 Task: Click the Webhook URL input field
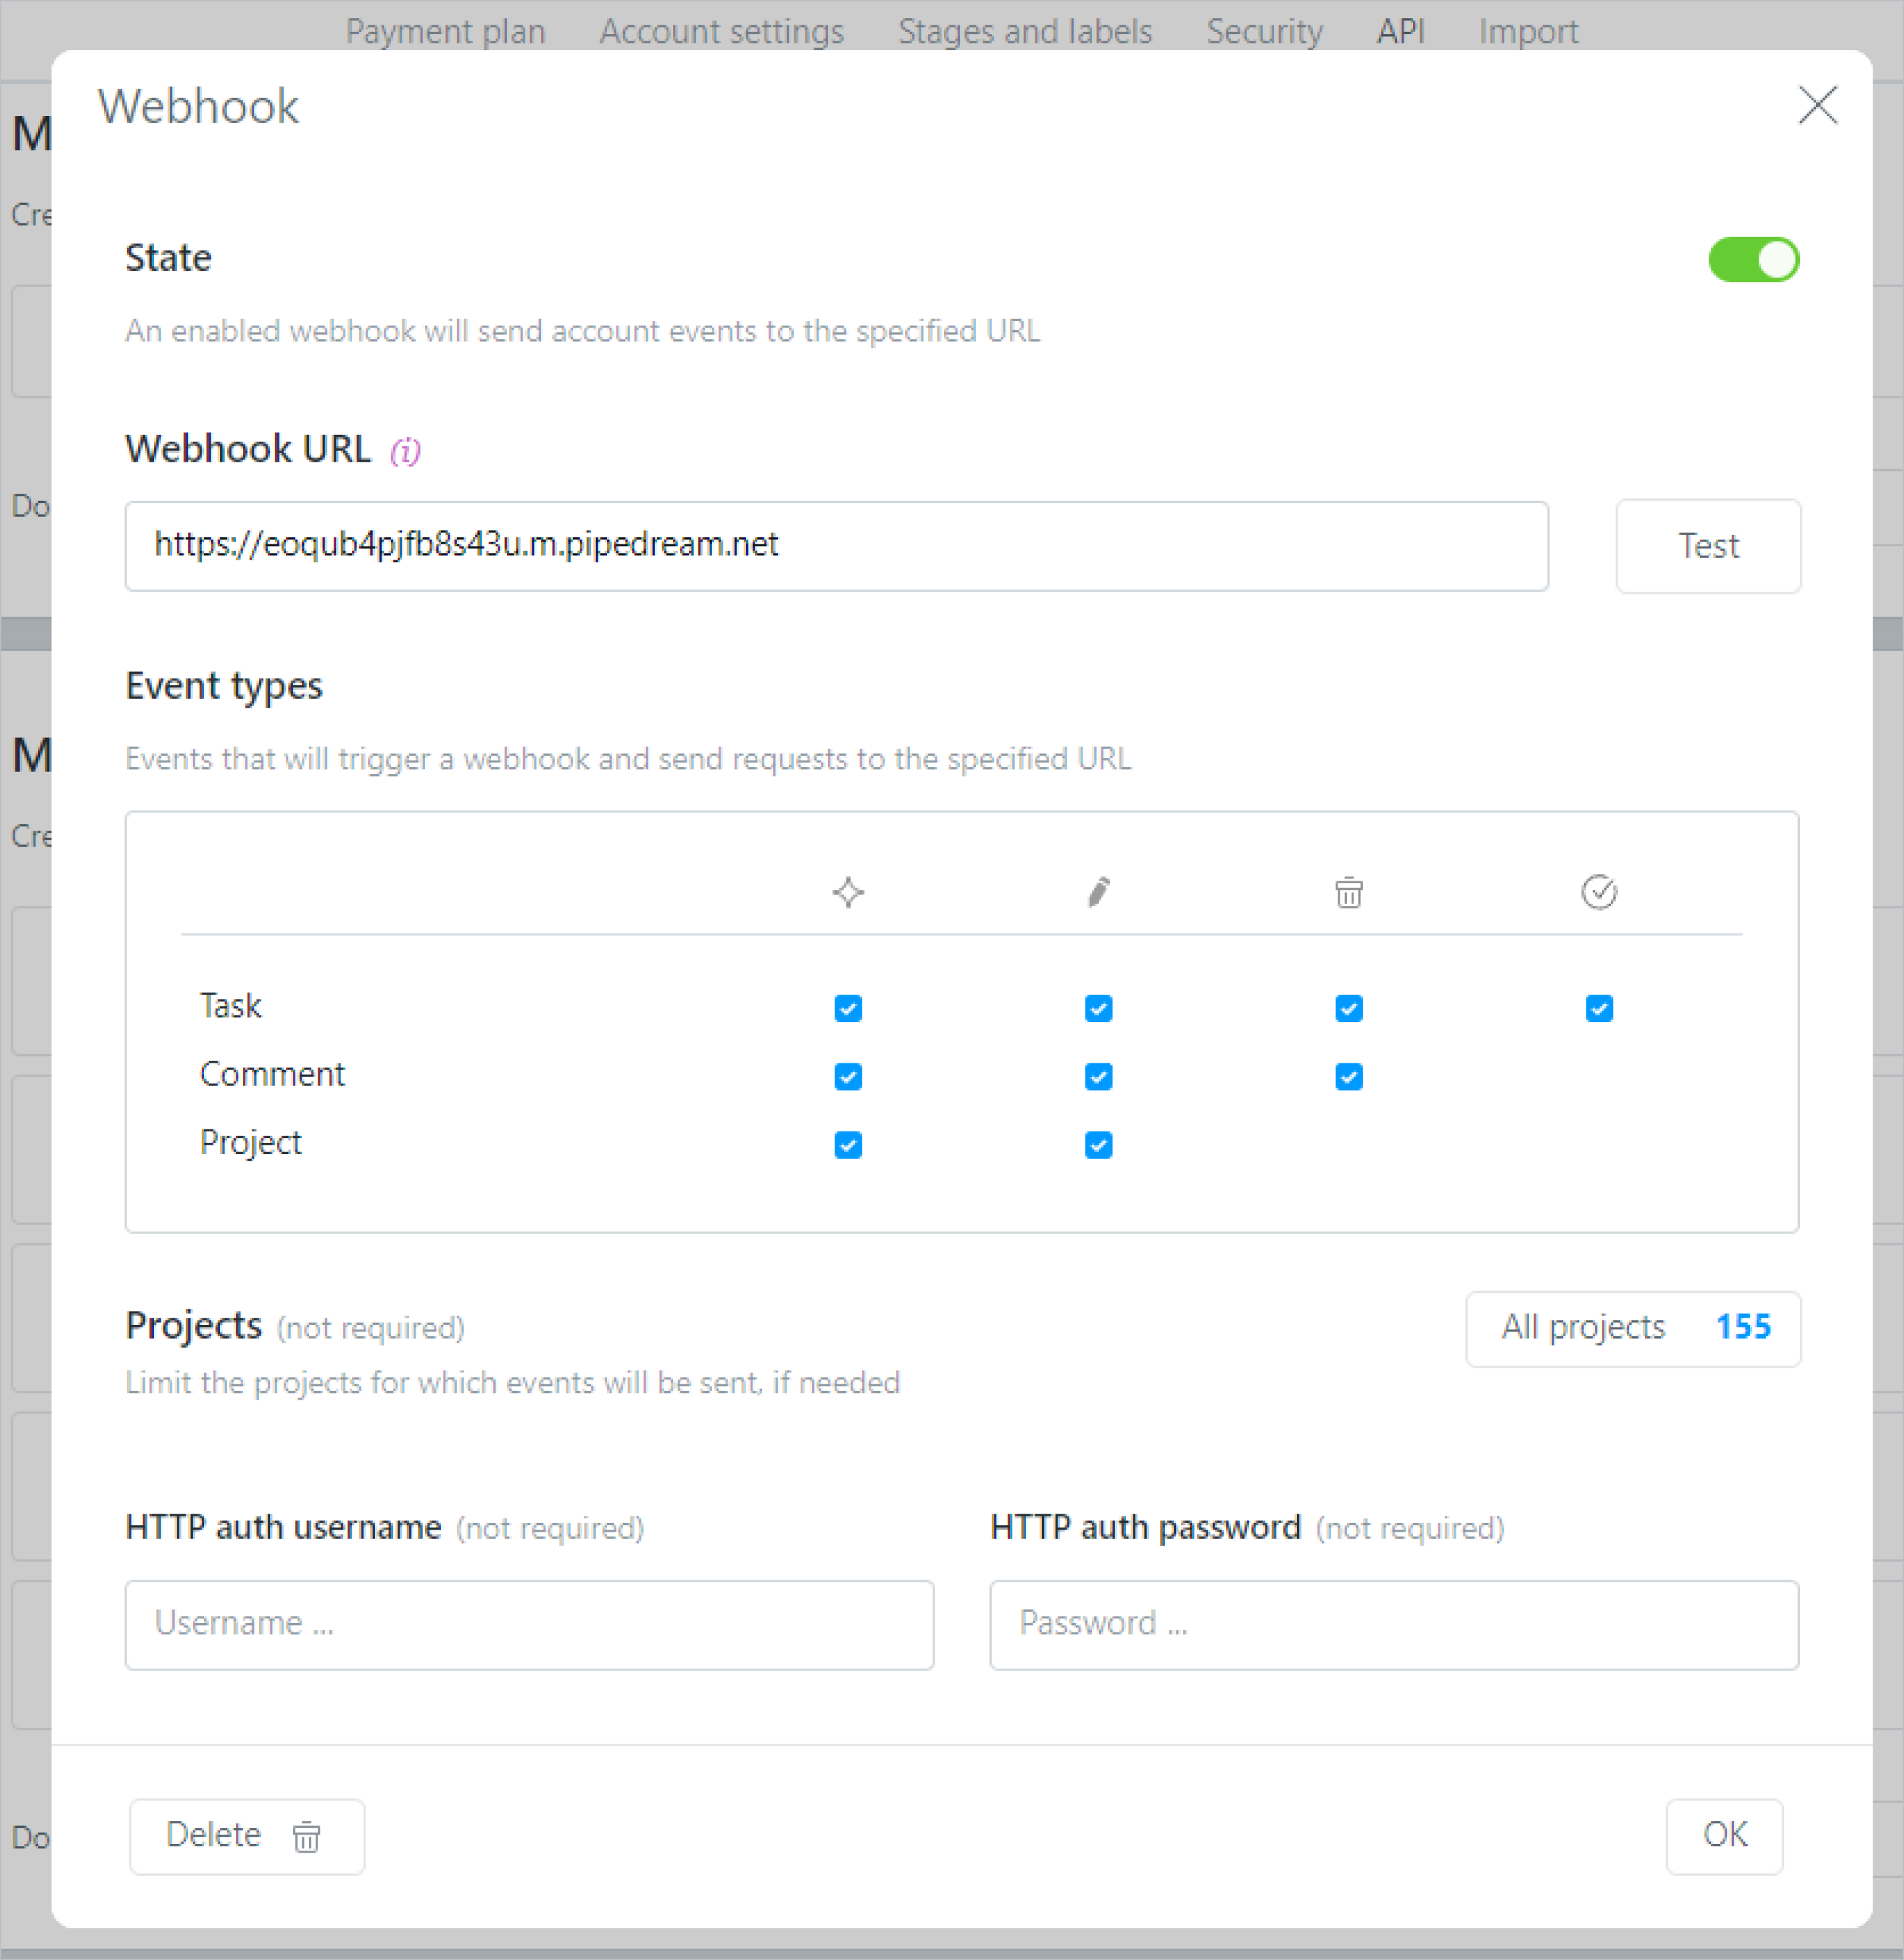coord(836,546)
